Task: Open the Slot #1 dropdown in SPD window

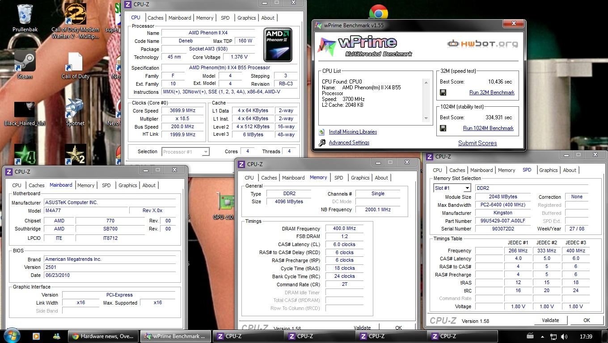Action: pos(452,188)
